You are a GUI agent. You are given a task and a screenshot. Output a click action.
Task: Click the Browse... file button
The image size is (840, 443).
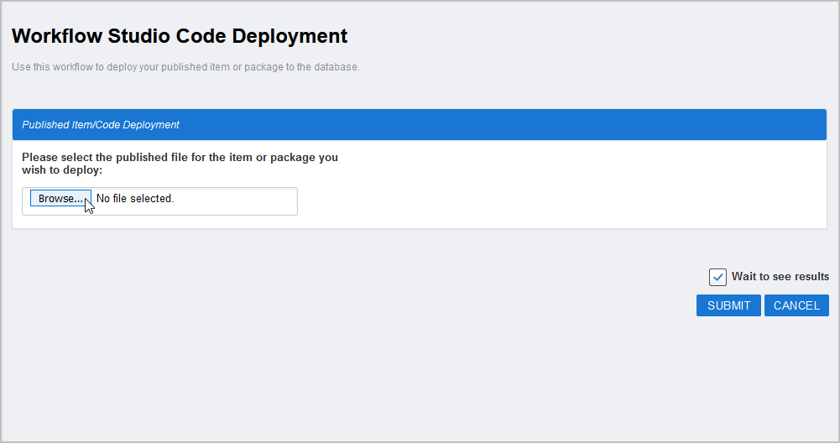[60, 199]
